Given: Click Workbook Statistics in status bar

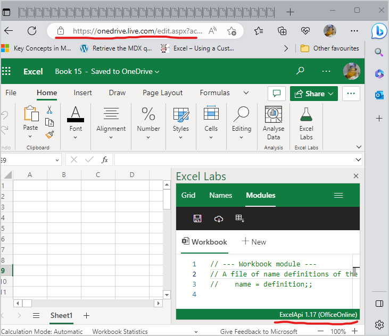Looking at the screenshot, I should click(x=120, y=331).
